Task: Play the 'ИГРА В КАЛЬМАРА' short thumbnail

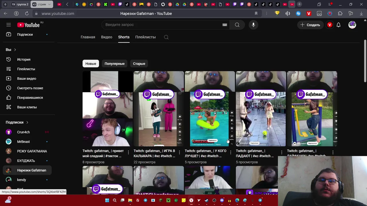Action: pos(159,109)
